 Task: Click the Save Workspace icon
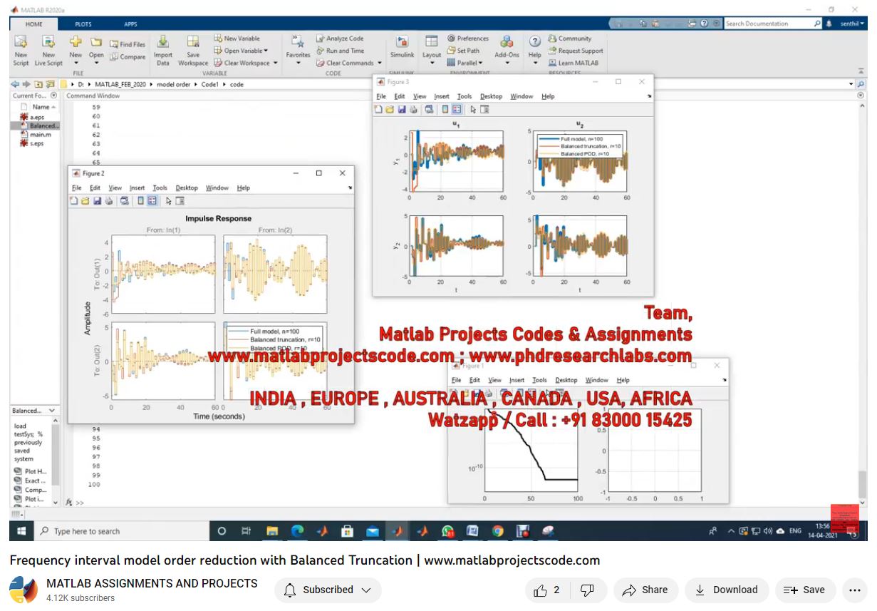pyautogui.click(x=193, y=42)
